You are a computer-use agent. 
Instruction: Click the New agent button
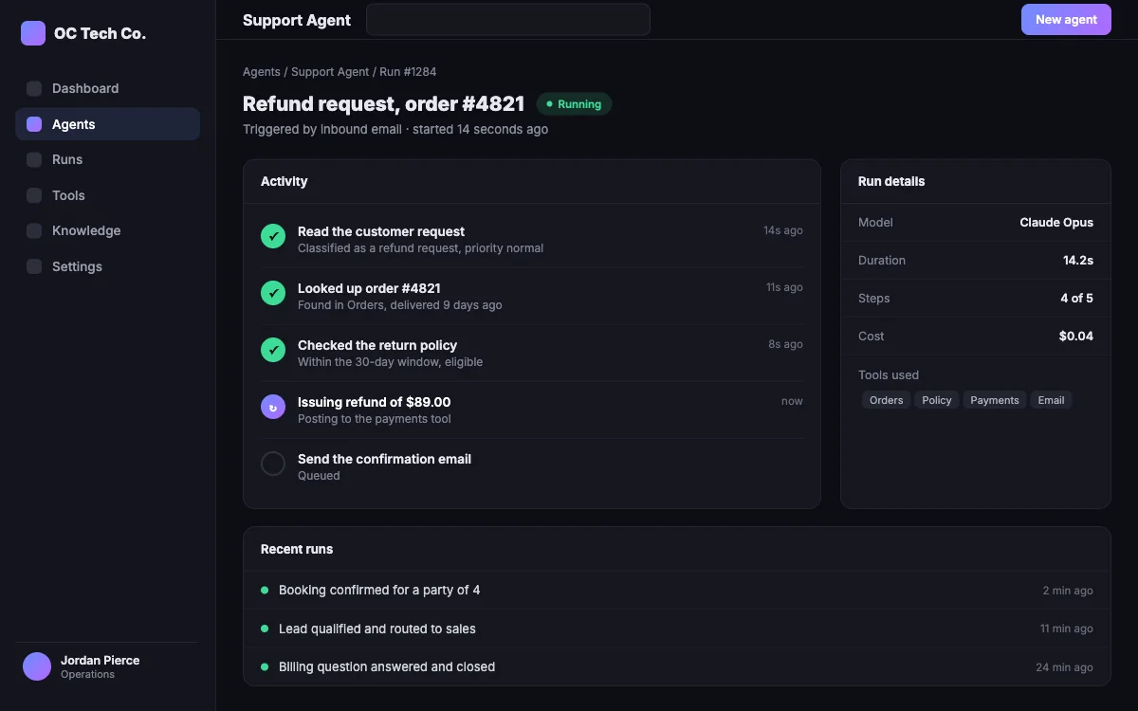1066,19
